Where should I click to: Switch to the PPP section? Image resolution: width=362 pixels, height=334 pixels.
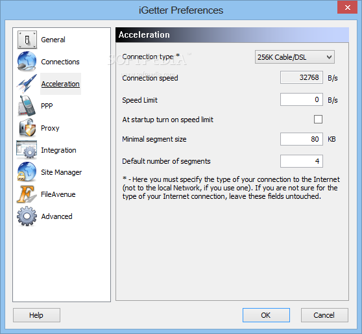[47, 106]
